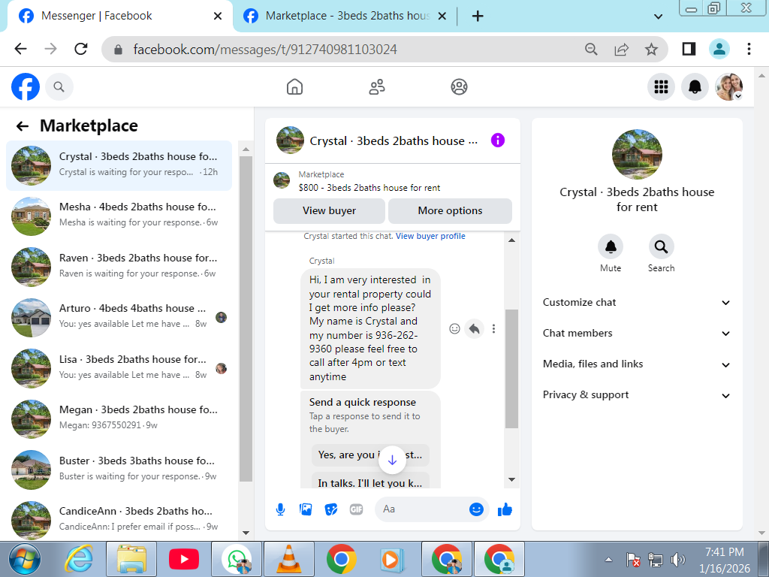Open Chrome tab search dropdown arrow

pyautogui.click(x=658, y=17)
